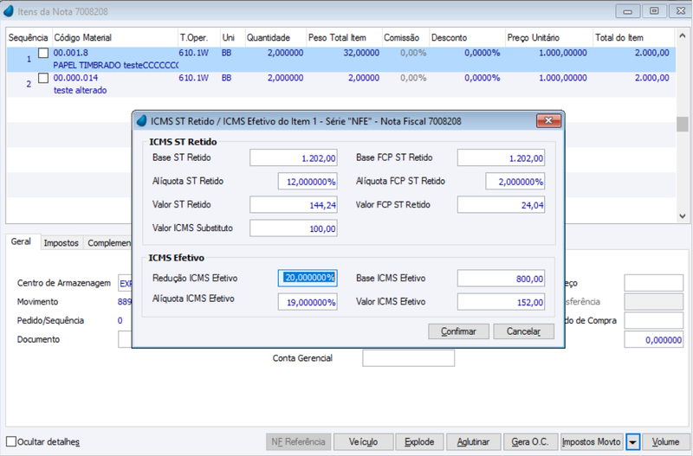Image resolution: width=693 pixels, height=456 pixels.
Task: Click the Gera O.C. button
Action: pyautogui.click(x=530, y=442)
